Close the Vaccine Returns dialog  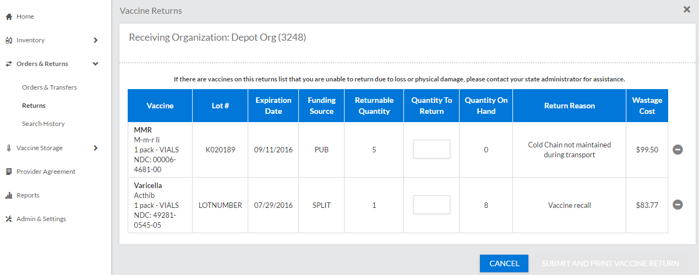[687, 9]
